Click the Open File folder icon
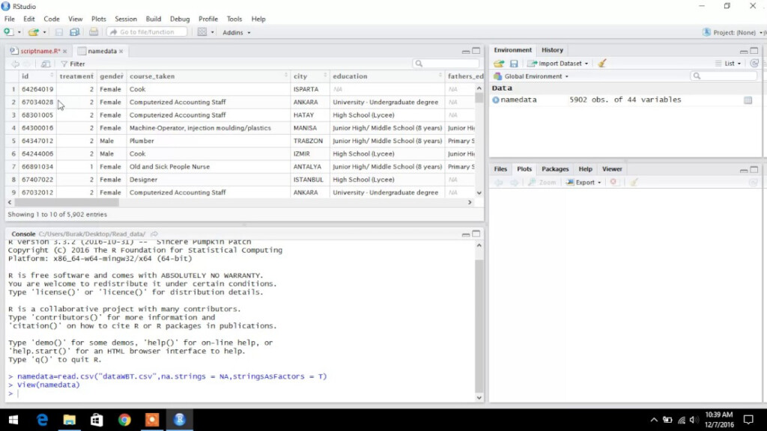 click(33, 32)
